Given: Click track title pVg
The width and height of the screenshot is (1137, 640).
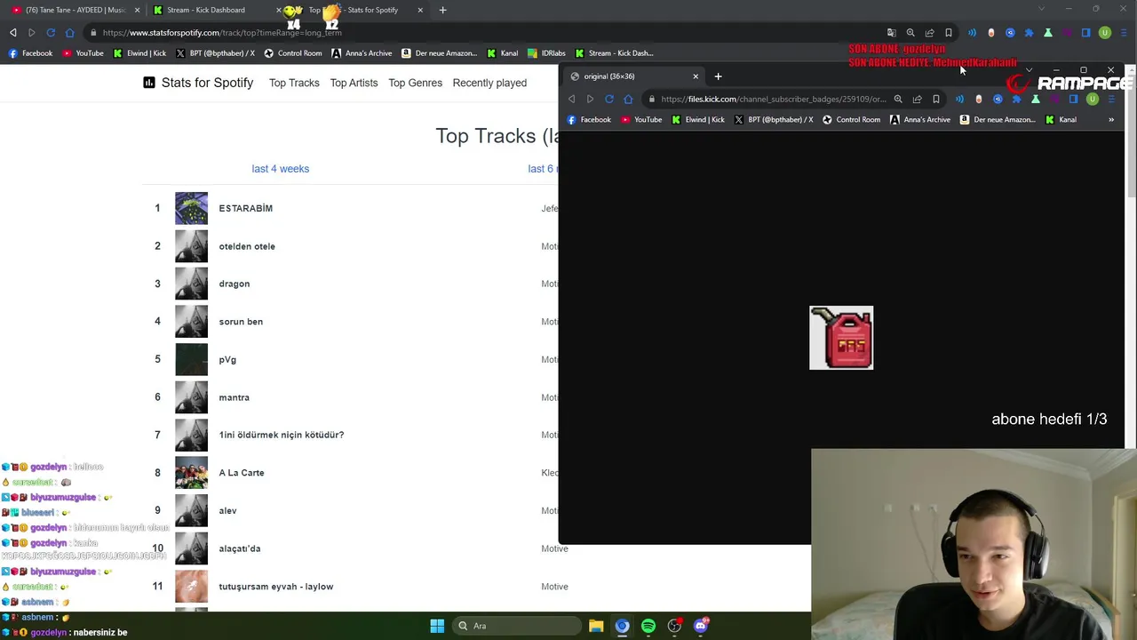Looking at the screenshot, I should coord(227,360).
